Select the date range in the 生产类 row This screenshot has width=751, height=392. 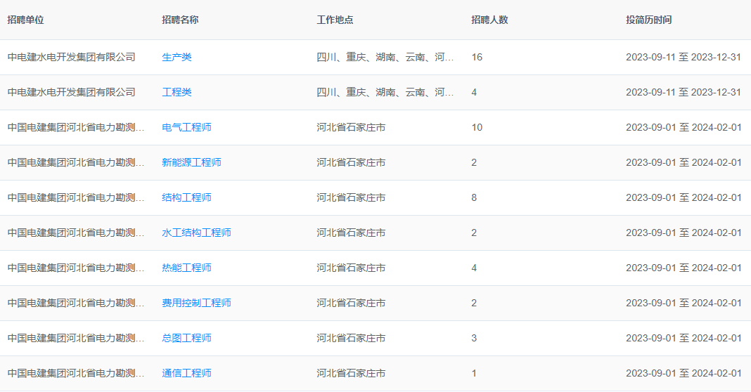tap(683, 57)
